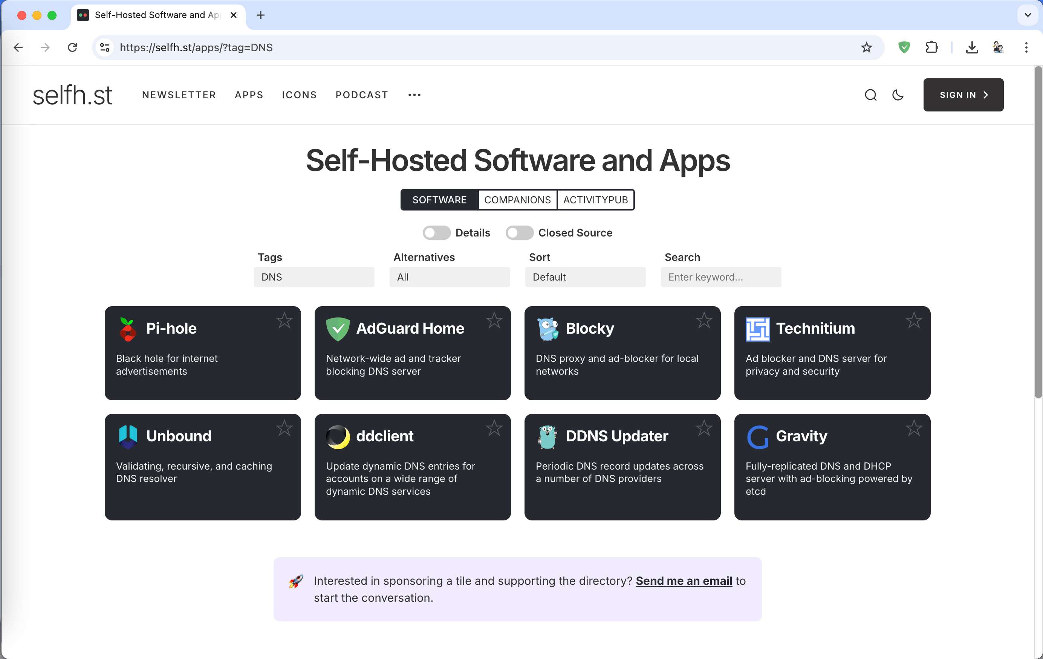Click the page vertical scrollbar
The image size is (1043, 659).
coord(1038,232)
